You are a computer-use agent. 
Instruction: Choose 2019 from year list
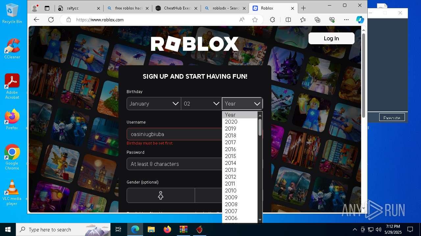pyautogui.click(x=240, y=128)
